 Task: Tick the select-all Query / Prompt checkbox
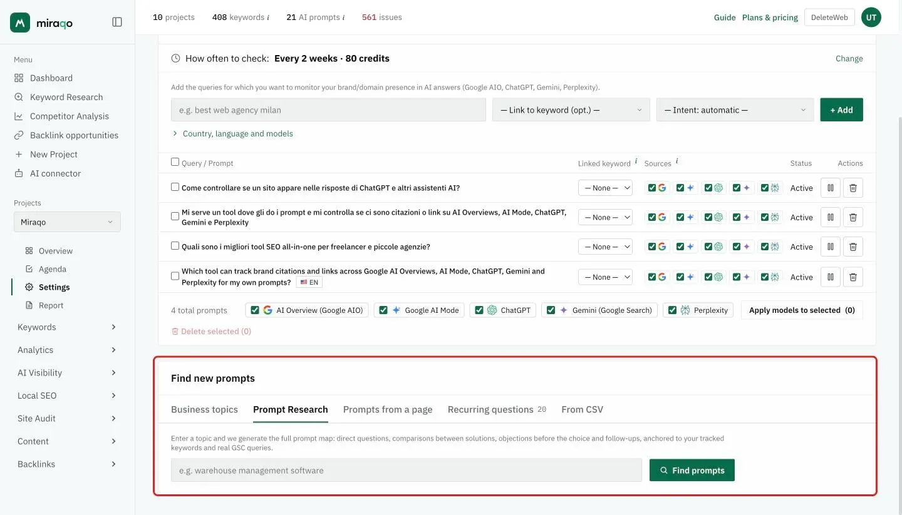tap(175, 162)
